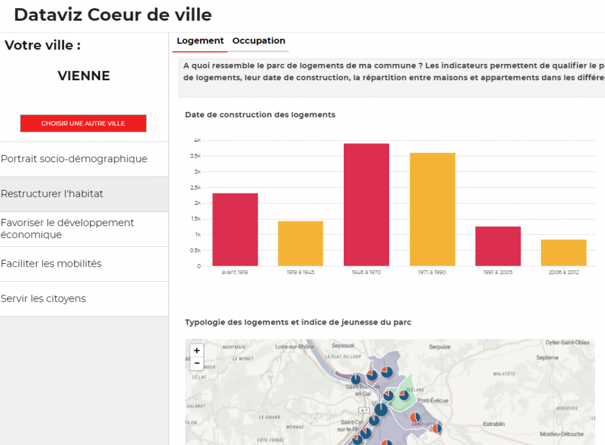
Task: Click the 'avant 1919' axis label
Action: pyautogui.click(x=234, y=272)
